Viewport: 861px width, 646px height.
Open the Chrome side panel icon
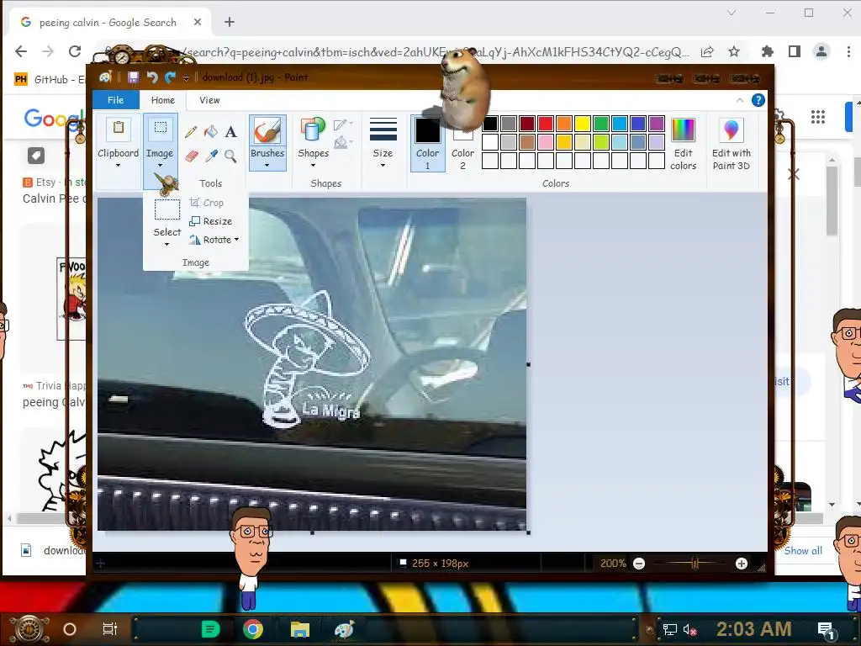click(x=794, y=51)
